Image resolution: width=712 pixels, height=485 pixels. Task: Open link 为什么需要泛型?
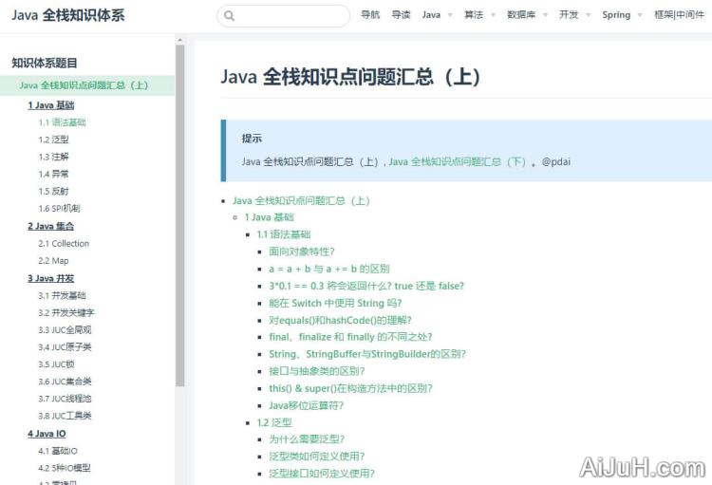point(307,439)
